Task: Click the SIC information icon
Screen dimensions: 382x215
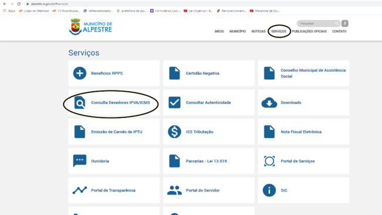Action: [269, 190]
